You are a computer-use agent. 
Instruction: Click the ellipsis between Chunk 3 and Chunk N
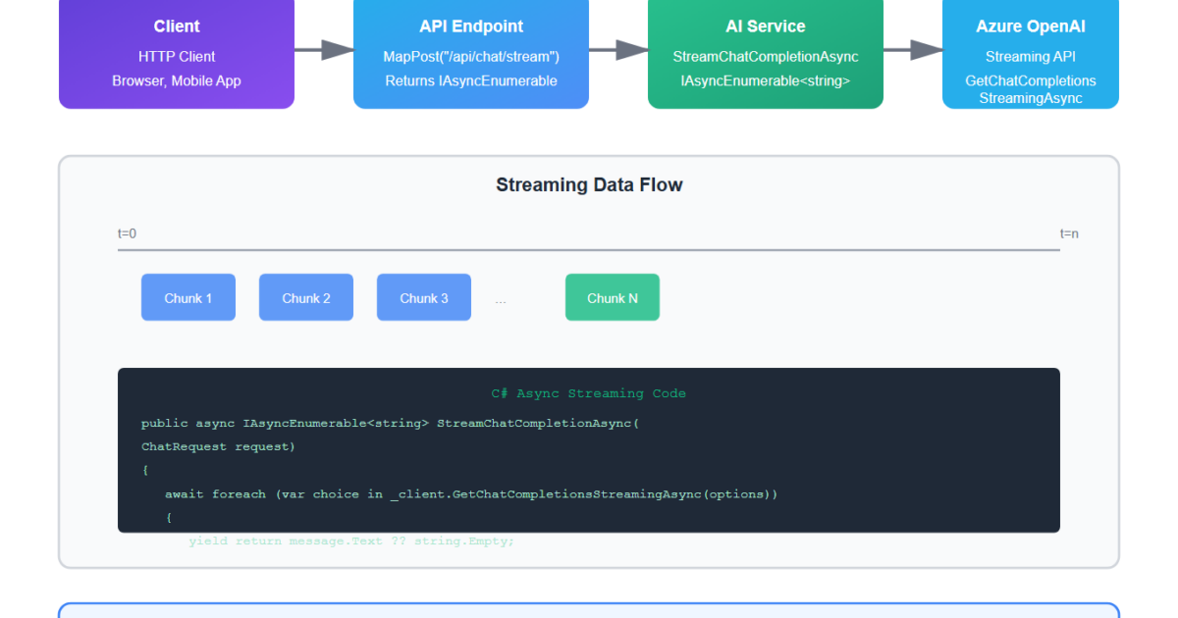[501, 300]
